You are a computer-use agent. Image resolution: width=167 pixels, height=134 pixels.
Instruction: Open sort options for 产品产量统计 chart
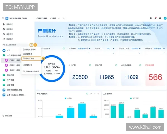click(x=94, y=94)
